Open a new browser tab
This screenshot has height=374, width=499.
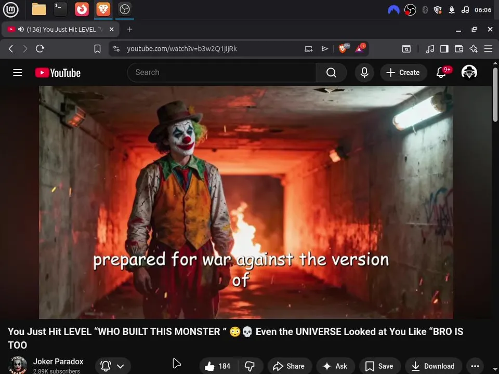[x=129, y=29]
